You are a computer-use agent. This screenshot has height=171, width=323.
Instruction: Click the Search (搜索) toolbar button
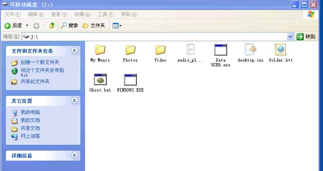[x=69, y=26]
